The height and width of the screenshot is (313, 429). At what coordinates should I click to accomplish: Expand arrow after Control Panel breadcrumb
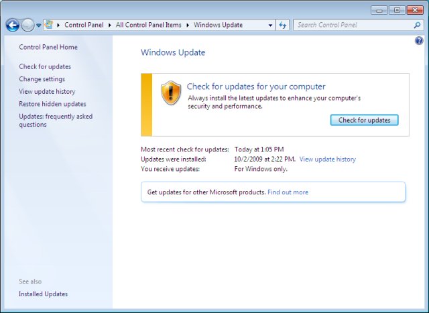[110, 25]
